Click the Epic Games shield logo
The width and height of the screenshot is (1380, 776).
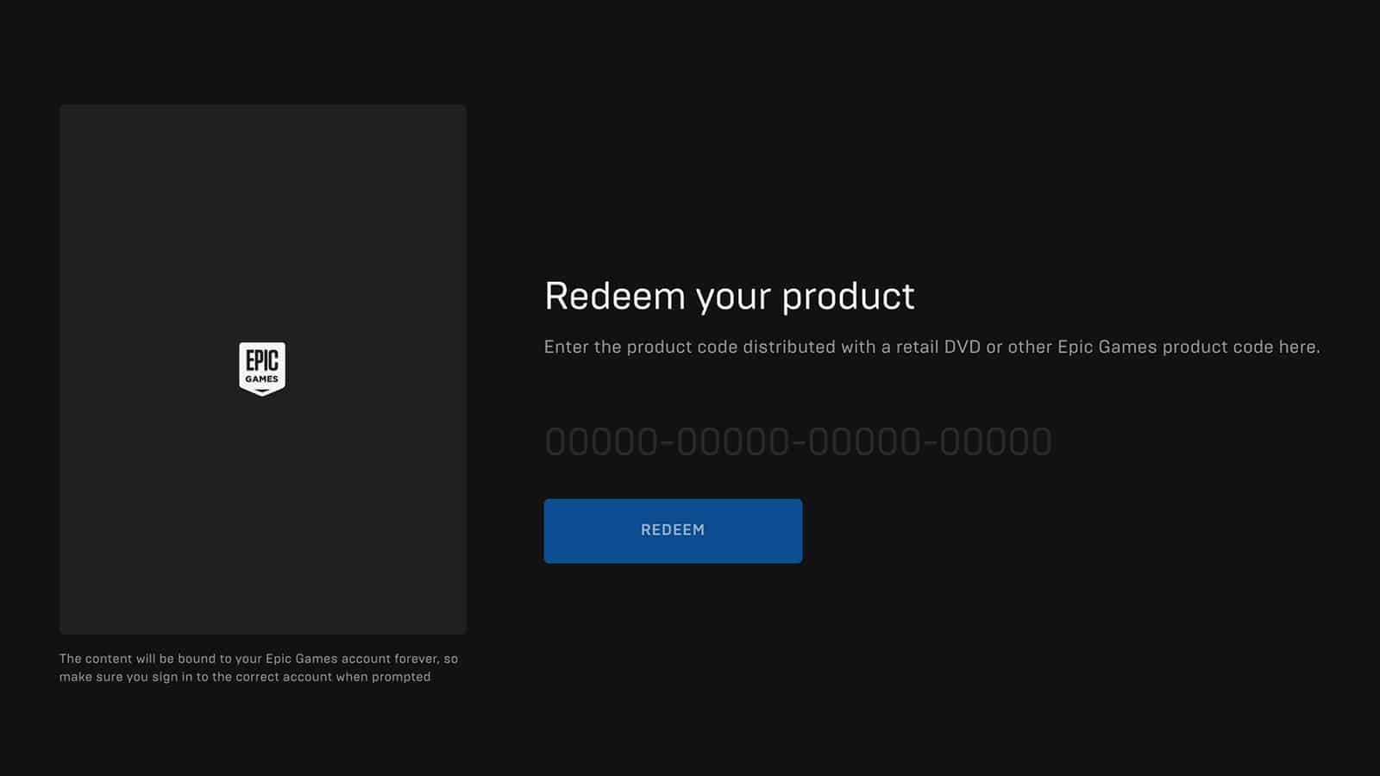(x=262, y=369)
